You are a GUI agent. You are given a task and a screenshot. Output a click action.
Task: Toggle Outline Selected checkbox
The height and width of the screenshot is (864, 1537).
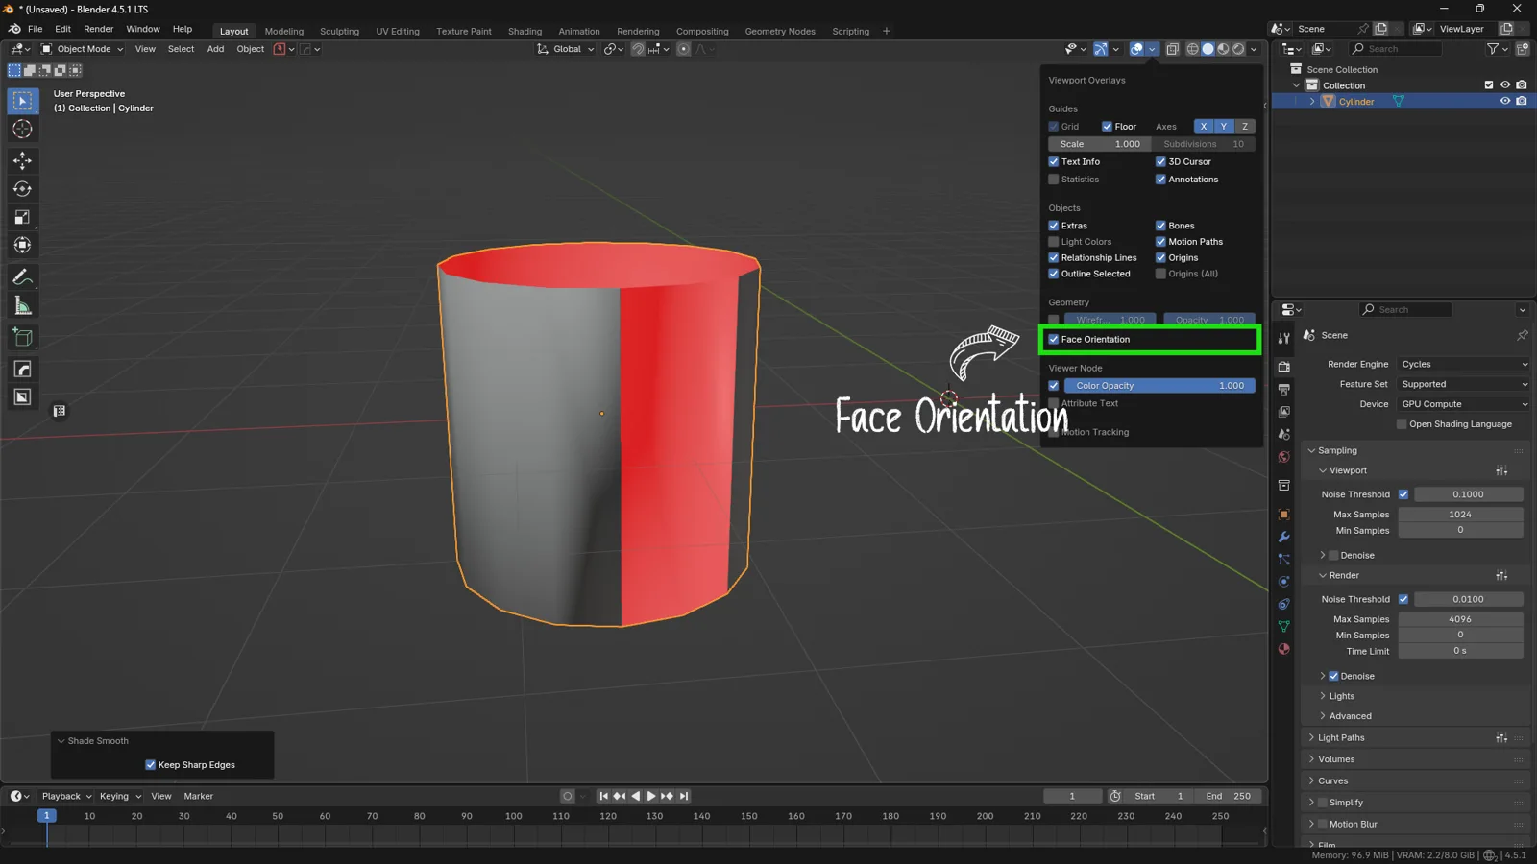tap(1054, 275)
